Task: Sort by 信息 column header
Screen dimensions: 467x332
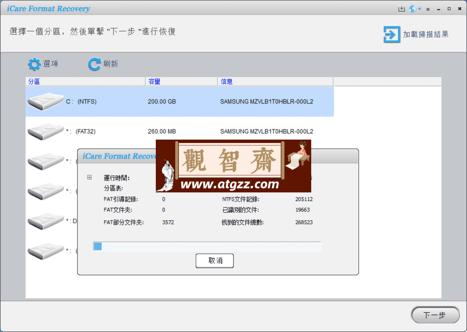Action: (x=276, y=81)
